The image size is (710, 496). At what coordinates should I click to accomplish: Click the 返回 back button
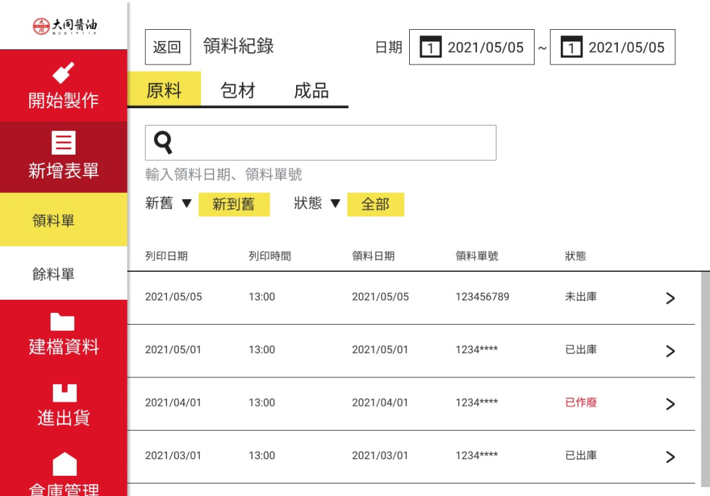(x=167, y=47)
